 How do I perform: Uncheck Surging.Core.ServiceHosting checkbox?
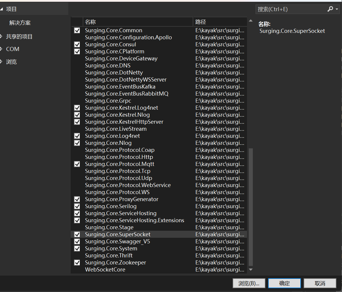[77, 213]
